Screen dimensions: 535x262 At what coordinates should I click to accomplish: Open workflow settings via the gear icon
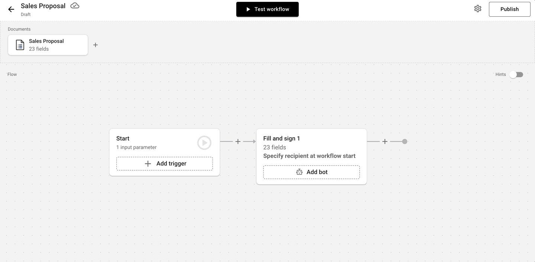point(478,8)
